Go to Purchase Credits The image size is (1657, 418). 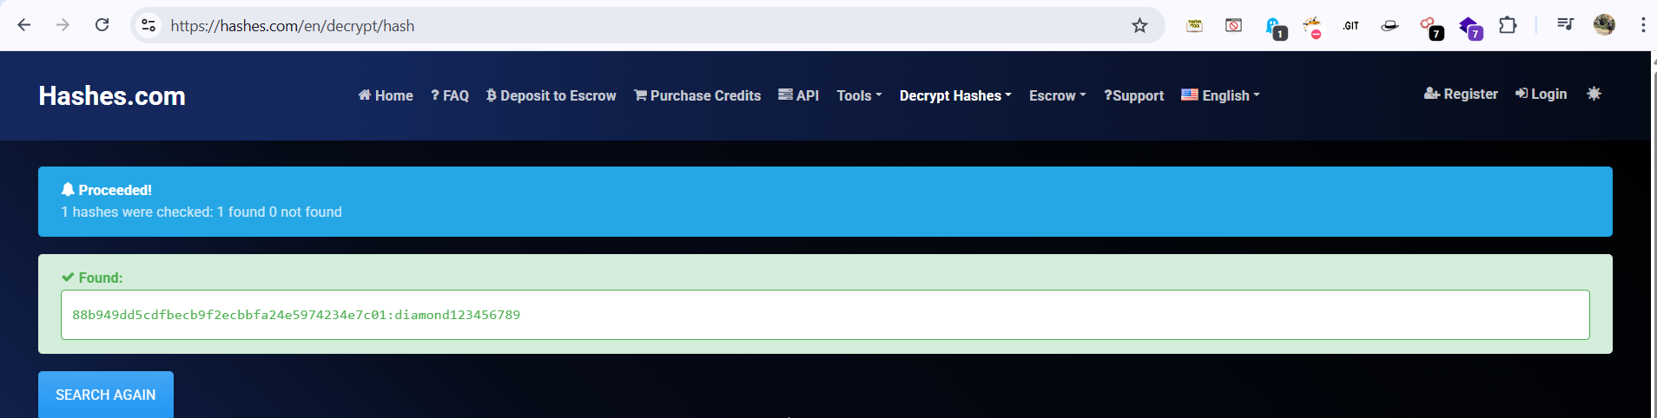coord(697,95)
